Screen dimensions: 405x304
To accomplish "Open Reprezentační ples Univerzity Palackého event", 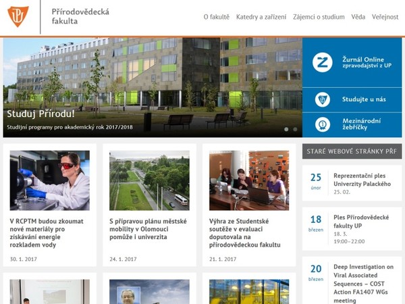I will click(x=362, y=180).
